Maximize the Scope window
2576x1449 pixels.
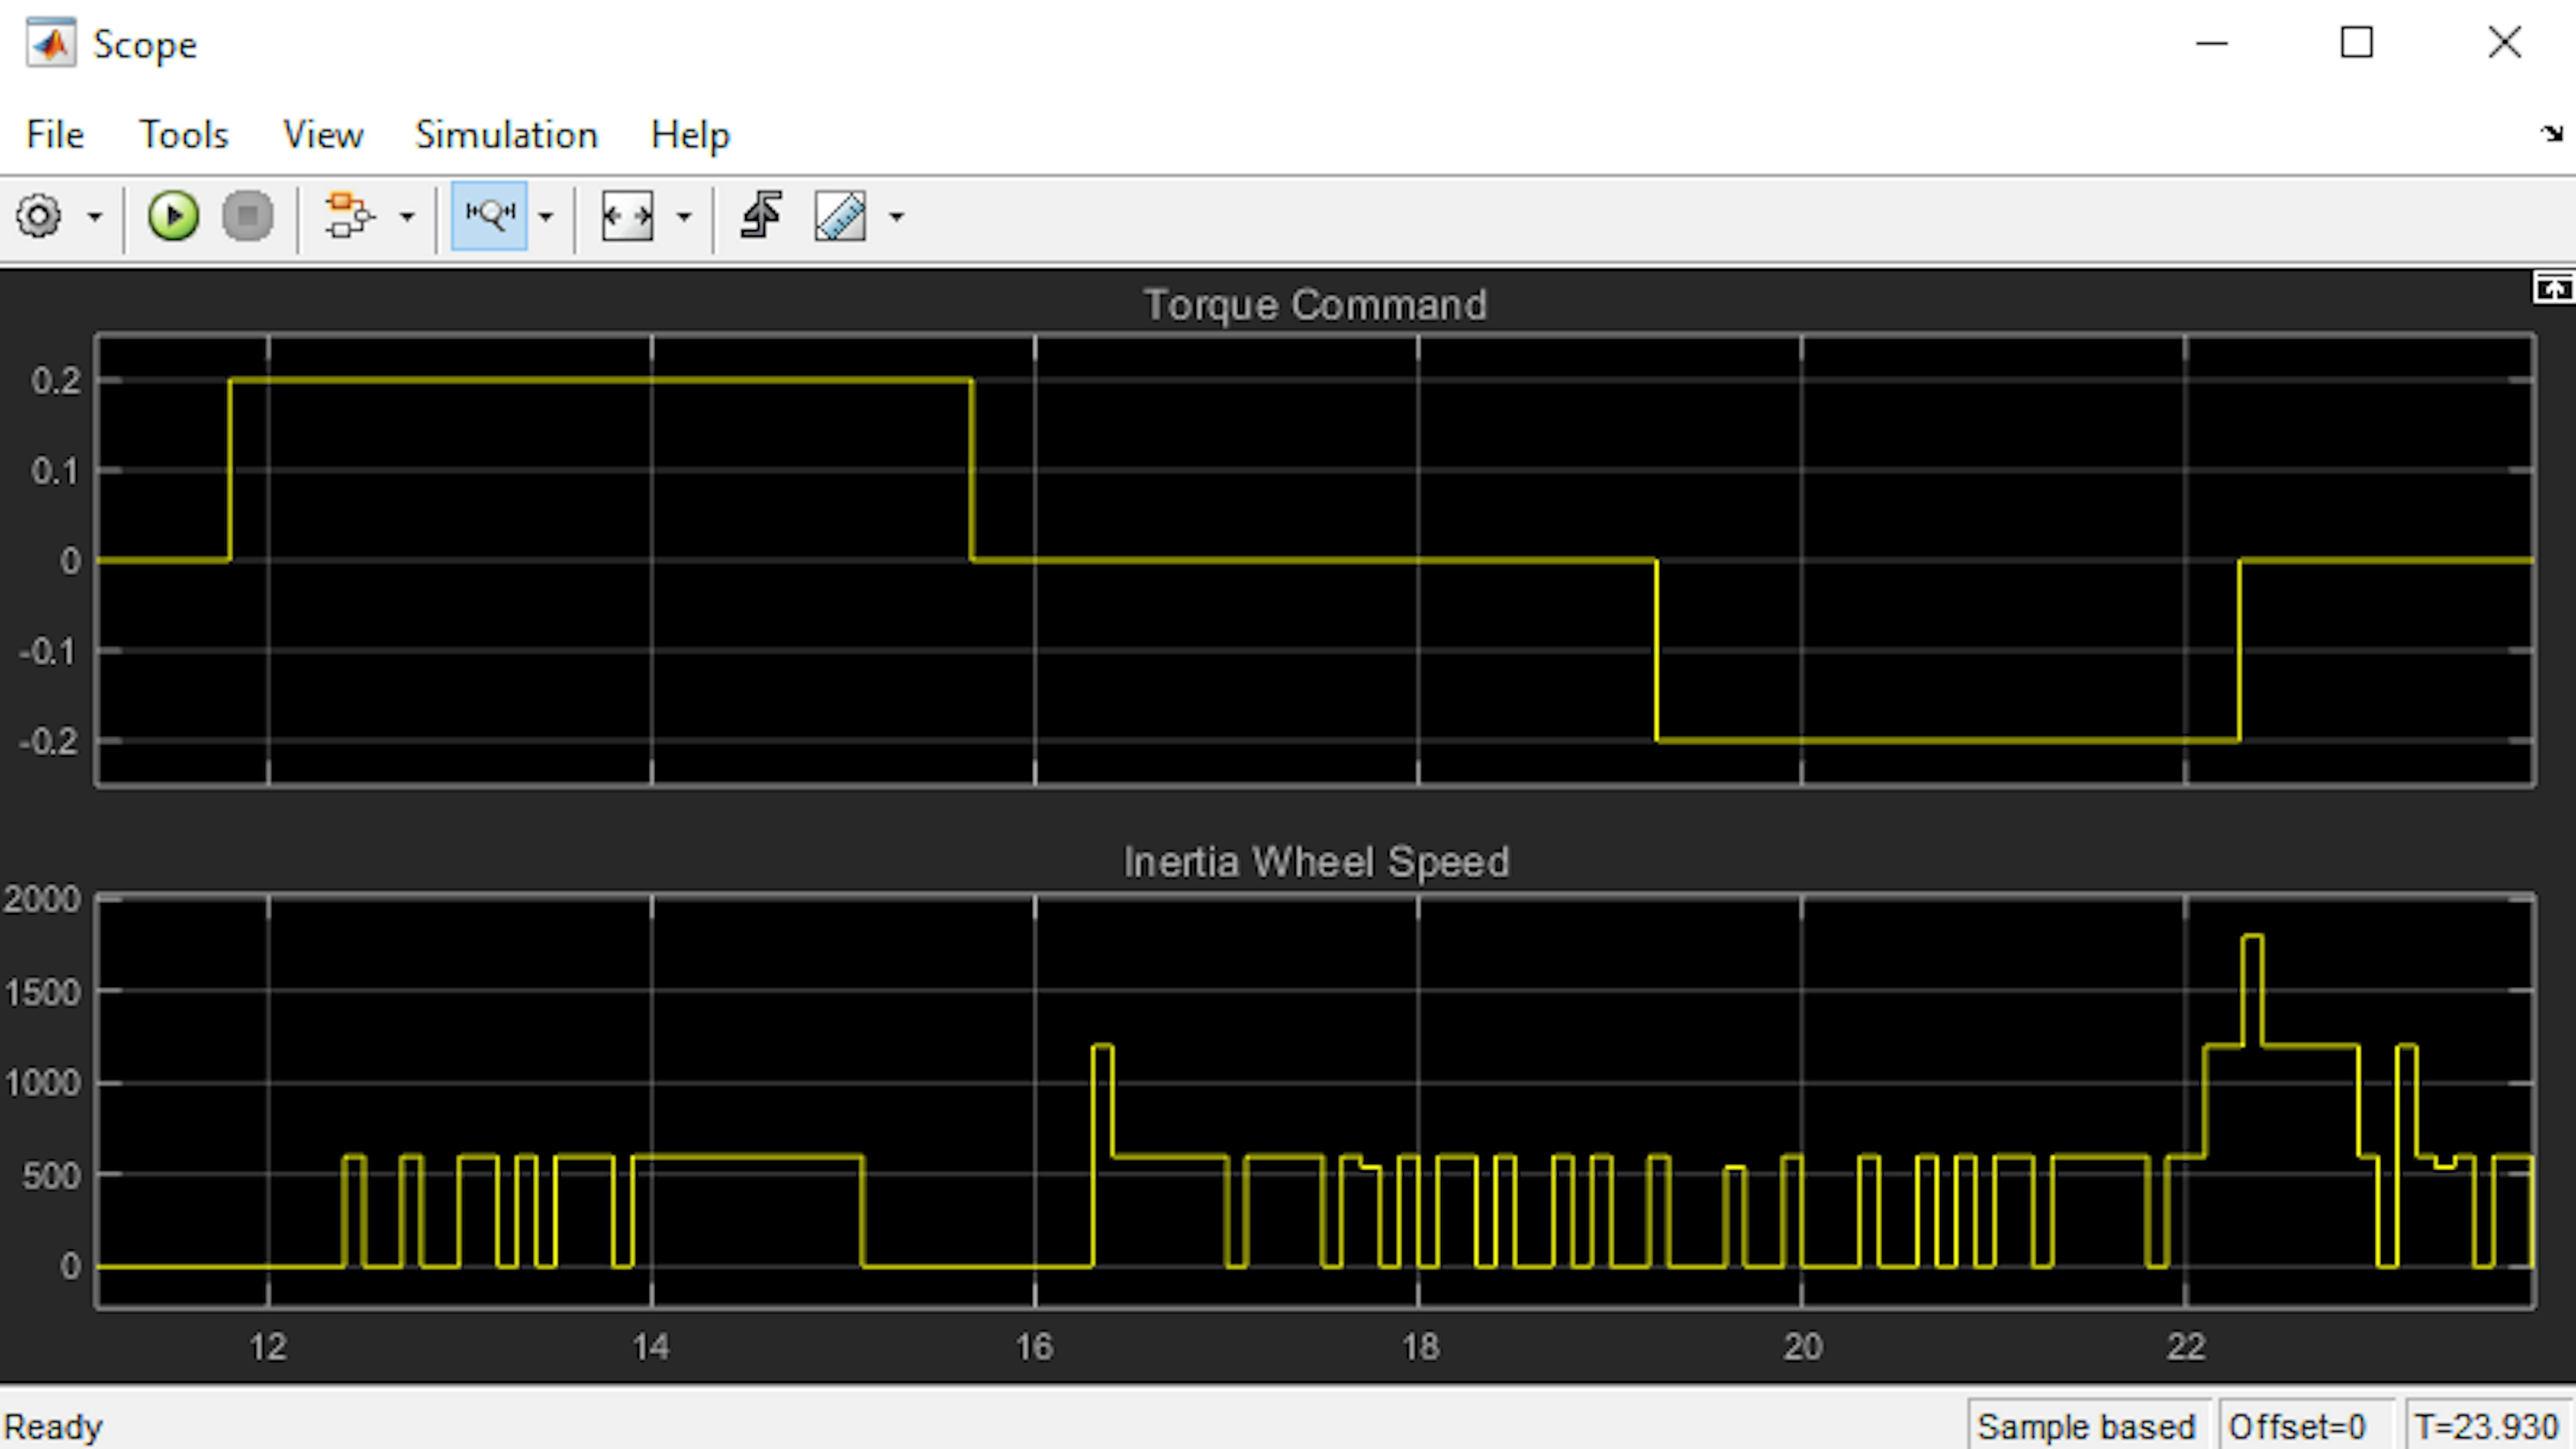[2357, 43]
